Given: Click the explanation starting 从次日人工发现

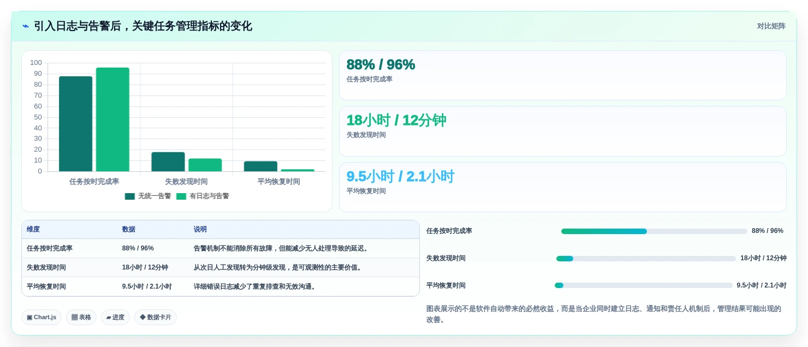Looking at the screenshot, I should click(278, 267).
